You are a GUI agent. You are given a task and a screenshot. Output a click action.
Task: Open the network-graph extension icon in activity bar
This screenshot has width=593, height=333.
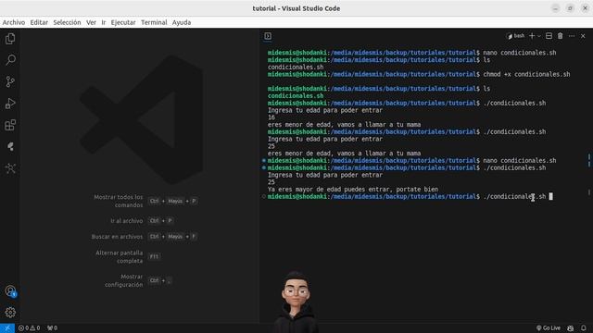click(x=10, y=168)
